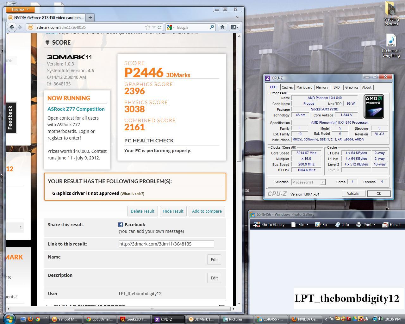Click Show Desktop quick launch icon

pyautogui.click(x=23, y=319)
